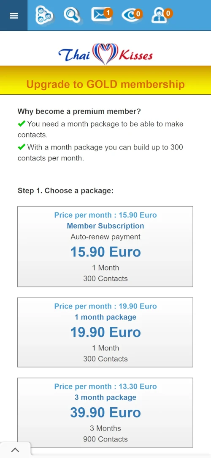This screenshot has width=211, height=458.
Task: Expand the bottom chevron-up panel
Action: pyautogui.click(x=15, y=450)
